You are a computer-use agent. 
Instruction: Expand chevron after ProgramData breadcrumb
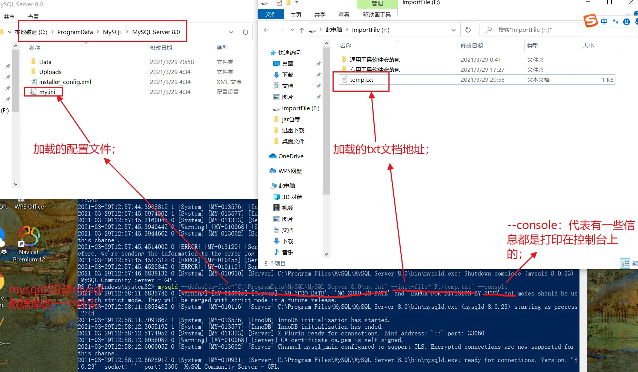click(98, 32)
